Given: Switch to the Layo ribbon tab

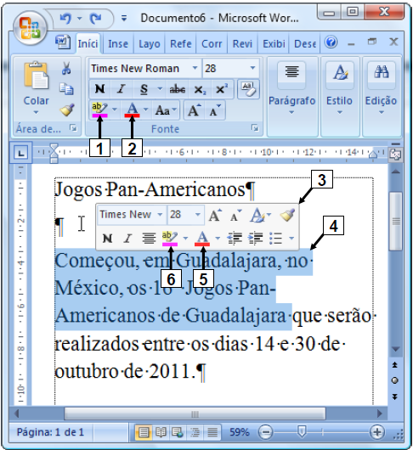Looking at the screenshot, I should [x=149, y=44].
